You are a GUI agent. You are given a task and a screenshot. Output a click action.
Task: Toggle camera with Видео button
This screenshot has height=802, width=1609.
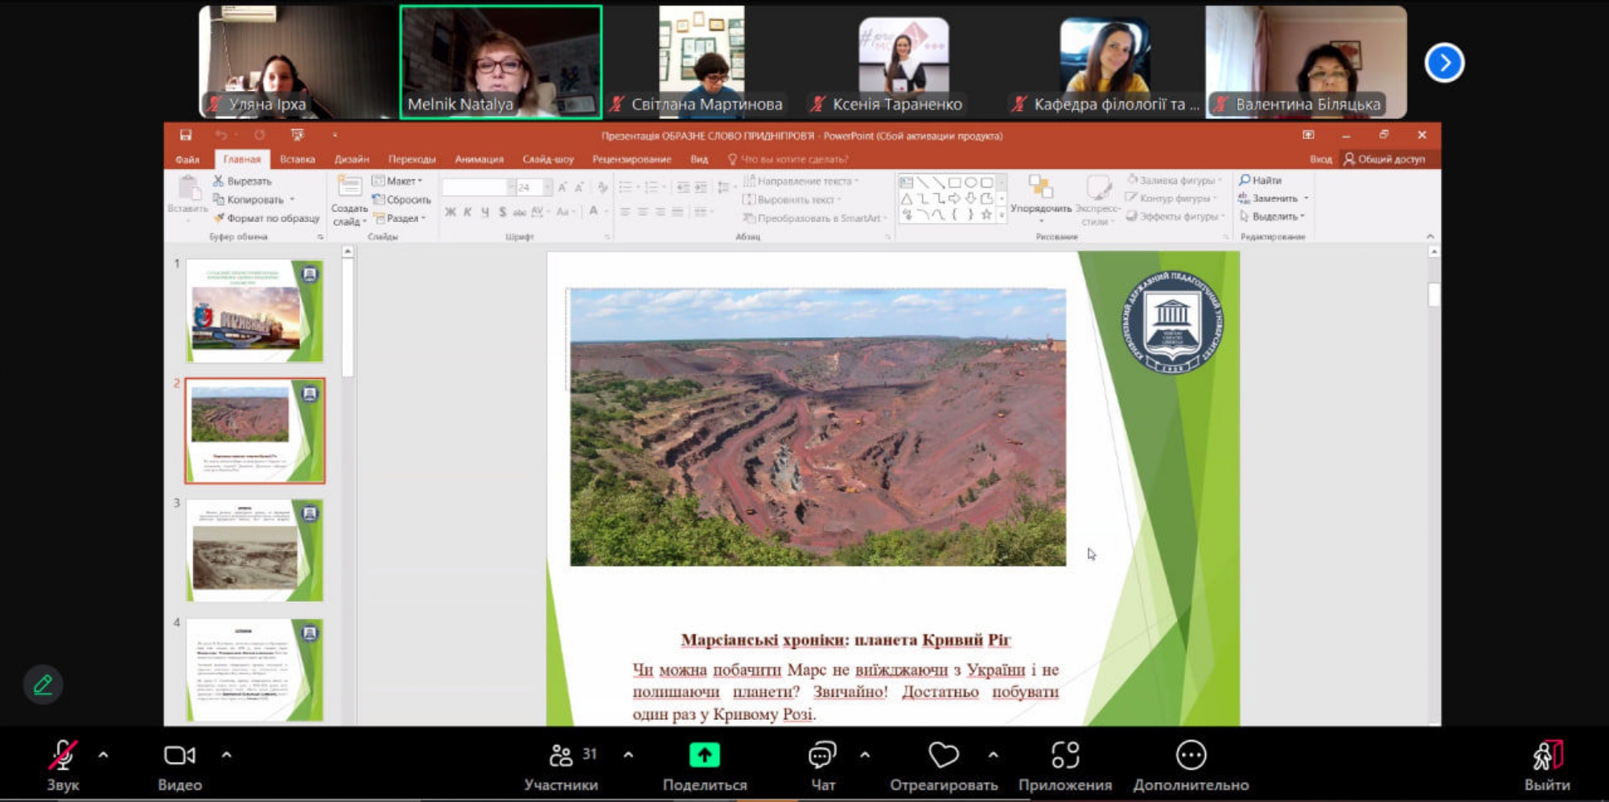pyautogui.click(x=179, y=767)
